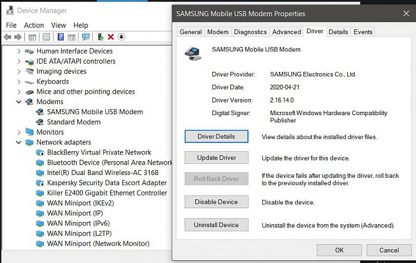Open the View menu

point(58,25)
